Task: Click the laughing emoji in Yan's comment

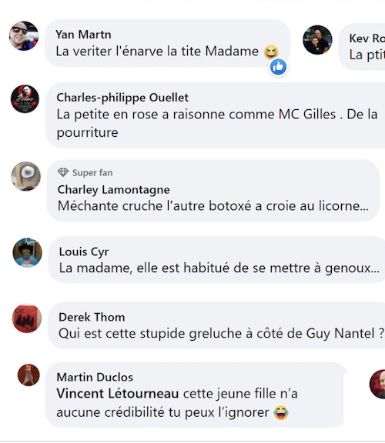Action: [x=271, y=52]
